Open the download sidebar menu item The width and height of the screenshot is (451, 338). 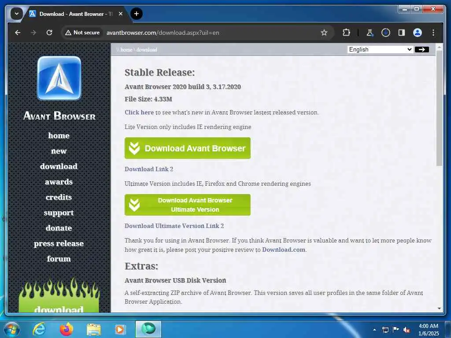[59, 166]
